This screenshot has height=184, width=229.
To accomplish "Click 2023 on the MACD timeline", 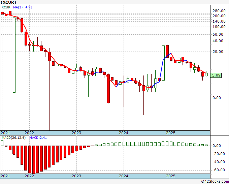I will (x=76, y=176).
